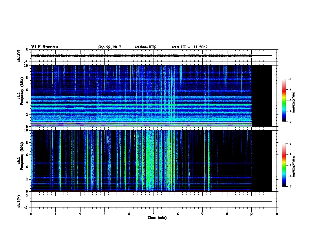The width and height of the screenshot is (311, 240).
Task: Click the "VLF Spectra" plot title
Action: point(44,47)
